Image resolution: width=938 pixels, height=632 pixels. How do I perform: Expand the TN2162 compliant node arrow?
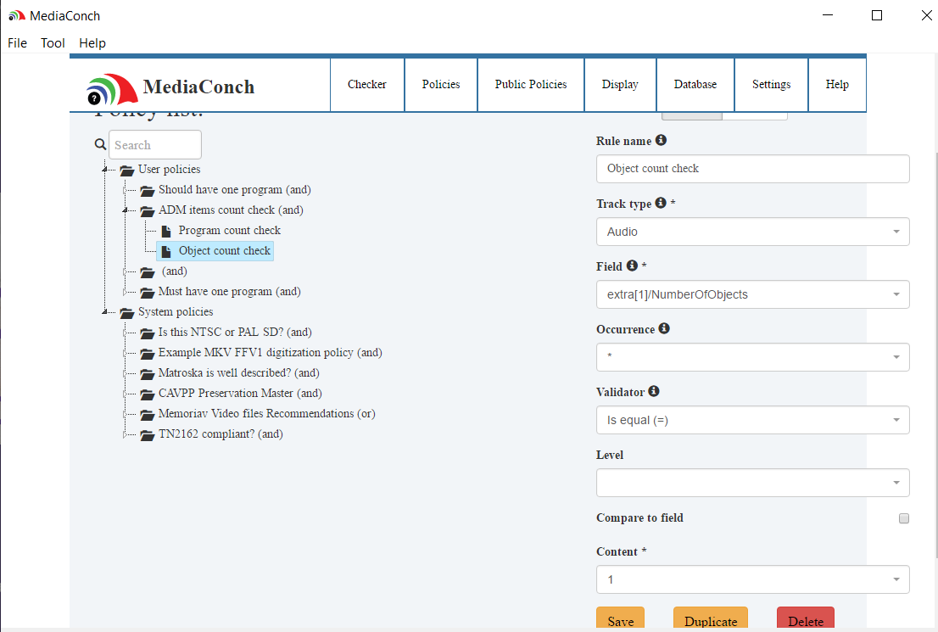[125, 433]
